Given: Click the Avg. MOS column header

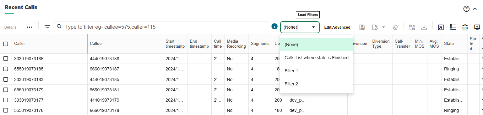Looking at the screenshot, I should [x=434, y=44].
